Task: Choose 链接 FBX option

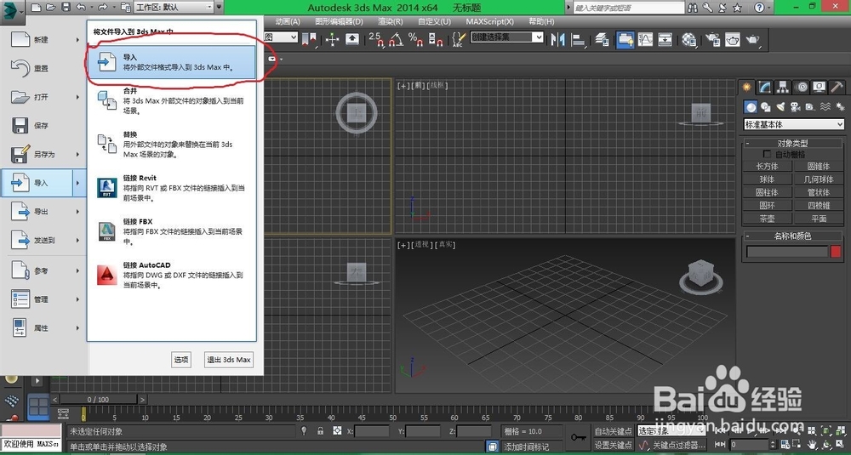Action: coord(172,231)
